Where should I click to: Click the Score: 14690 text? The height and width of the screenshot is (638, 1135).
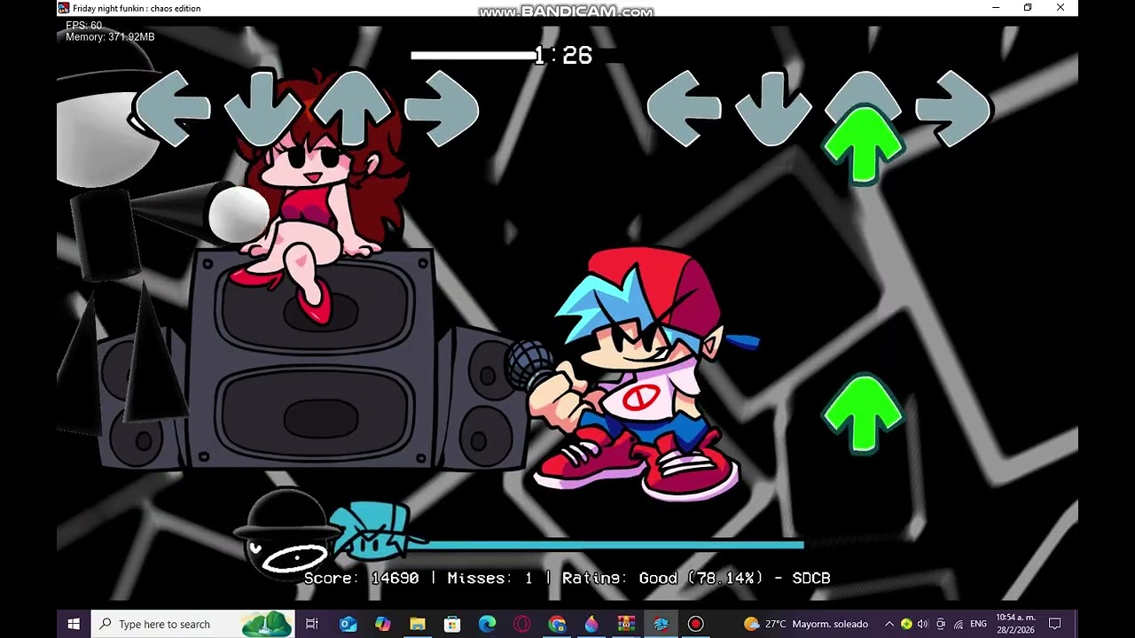click(x=361, y=578)
